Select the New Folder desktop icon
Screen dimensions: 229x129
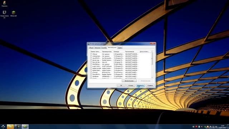4,14
